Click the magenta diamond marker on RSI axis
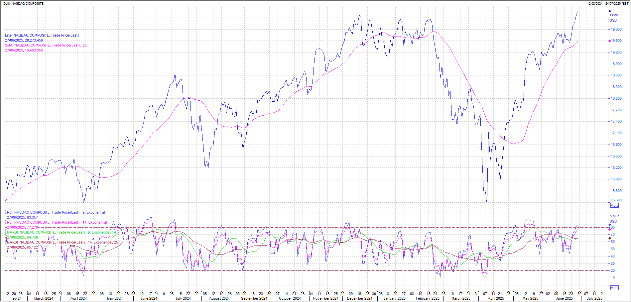631x302 pixels. coord(610,230)
